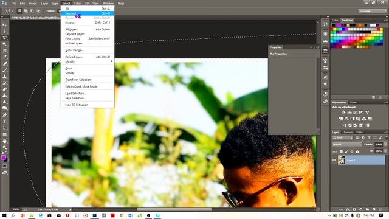Click the Photo Filter adjustment icon
The image size is (389, 219).
[358, 119]
